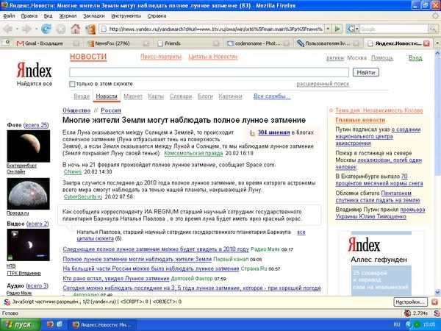Click the 2.734s page load timer icon

(407, 313)
